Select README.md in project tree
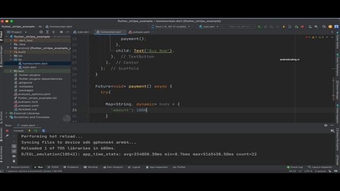Image resolution: width=340 pixels, height=191 pixels. point(27,110)
